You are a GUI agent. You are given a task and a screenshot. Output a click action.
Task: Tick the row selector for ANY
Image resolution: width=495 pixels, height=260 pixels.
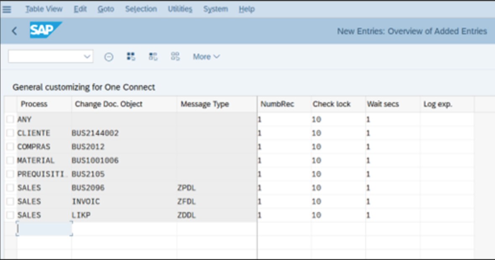[x=10, y=119]
